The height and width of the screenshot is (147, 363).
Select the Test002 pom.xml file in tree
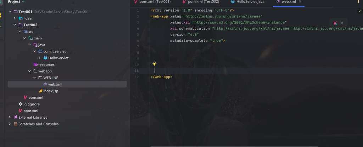pos(35,97)
